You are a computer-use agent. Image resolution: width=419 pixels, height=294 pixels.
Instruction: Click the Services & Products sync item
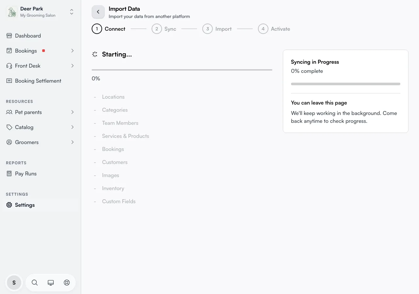125,136
